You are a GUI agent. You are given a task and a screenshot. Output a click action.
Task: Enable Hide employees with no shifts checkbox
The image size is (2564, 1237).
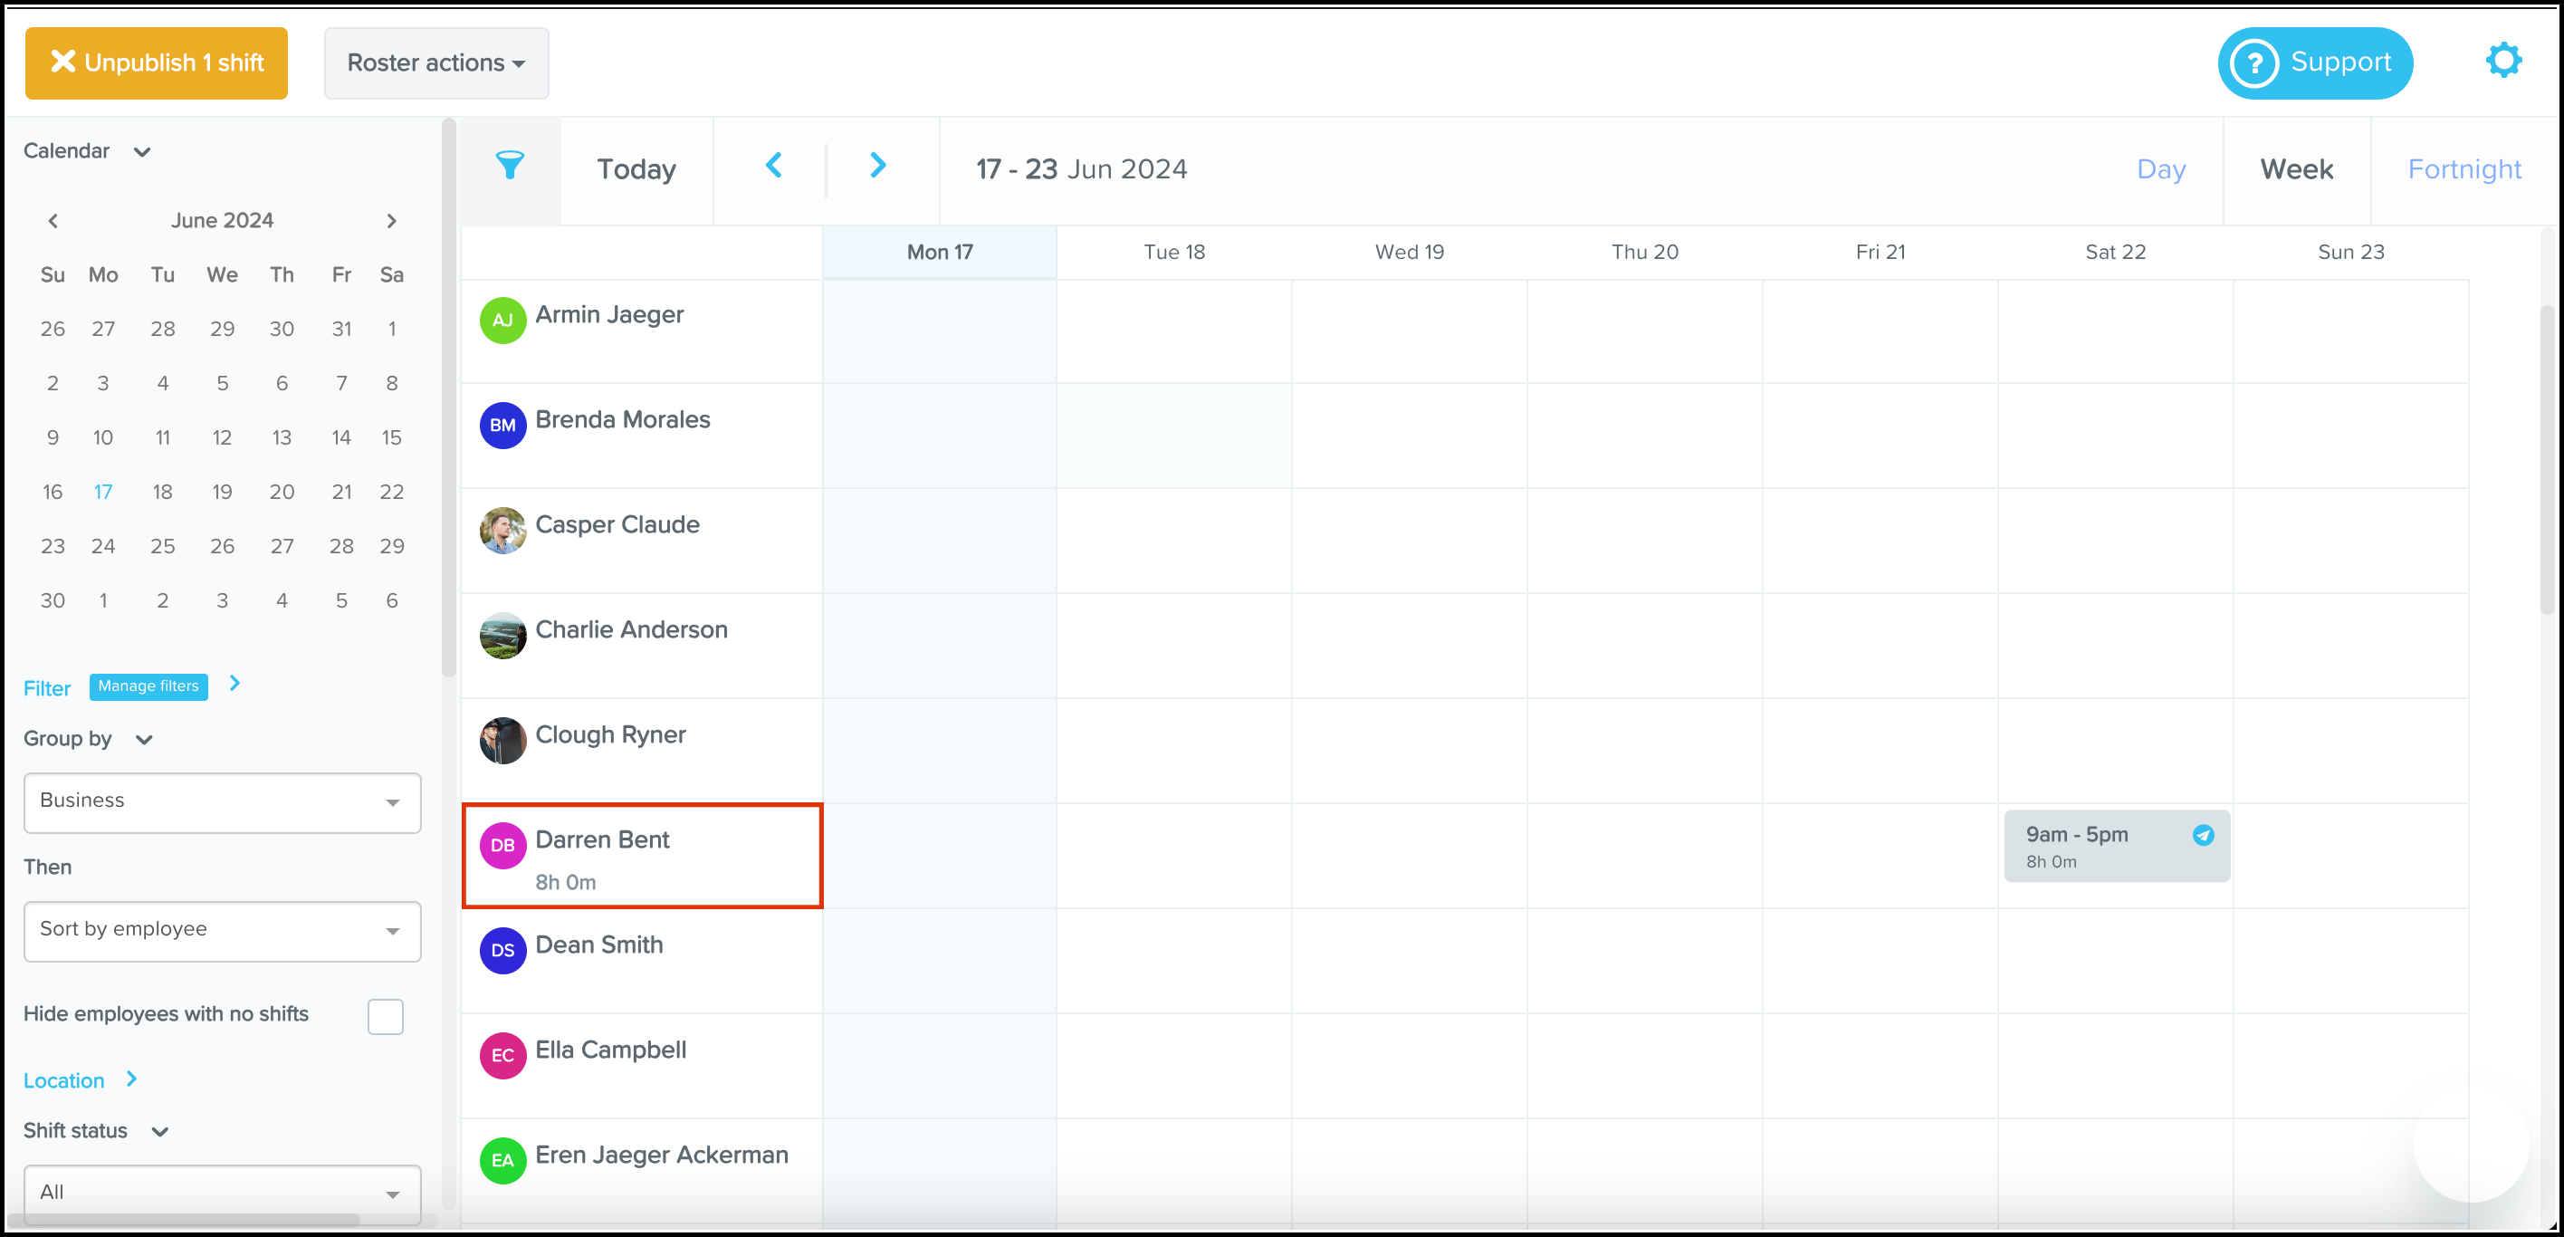pos(385,1016)
